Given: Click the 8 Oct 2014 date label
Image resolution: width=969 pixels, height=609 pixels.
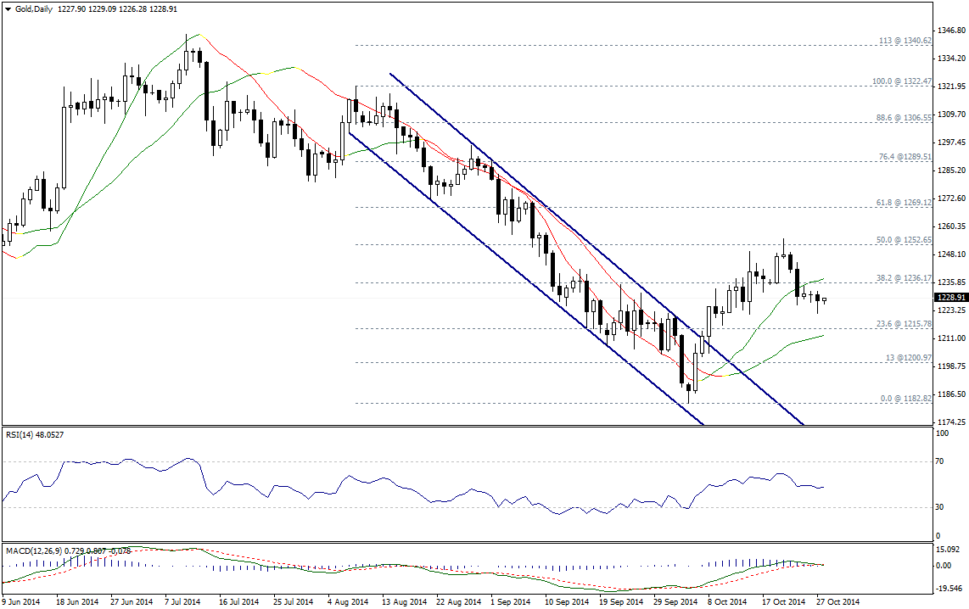Looking at the screenshot, I should coord(727,601).
